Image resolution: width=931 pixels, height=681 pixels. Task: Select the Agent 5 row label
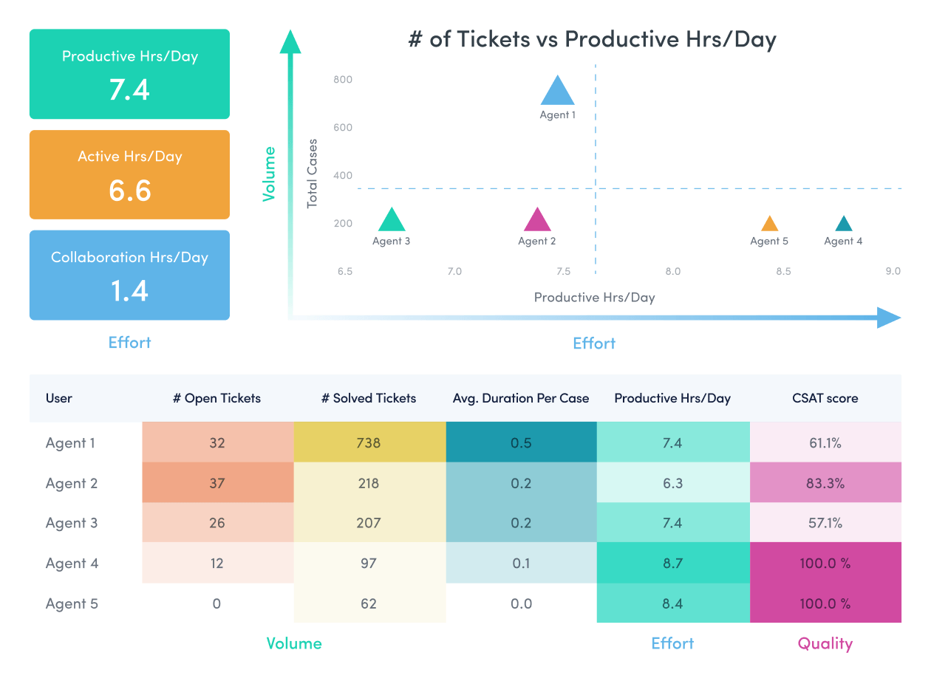coord(72,603)
